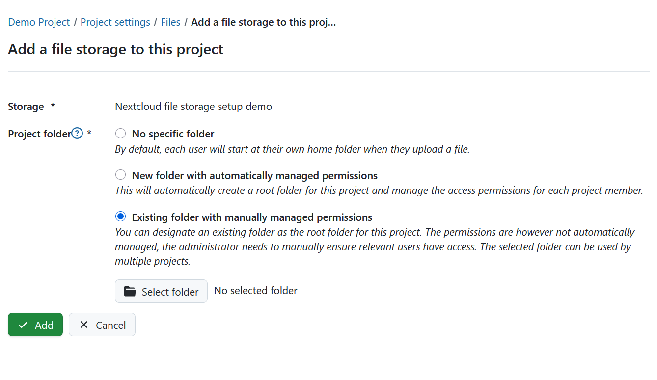Click the current breadcrumb Add a file storage
This screenshot has height=380, width=657.
[x=263, y=22]
